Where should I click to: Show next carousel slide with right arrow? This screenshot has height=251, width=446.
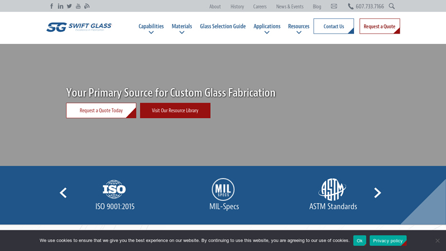point(377,193)
